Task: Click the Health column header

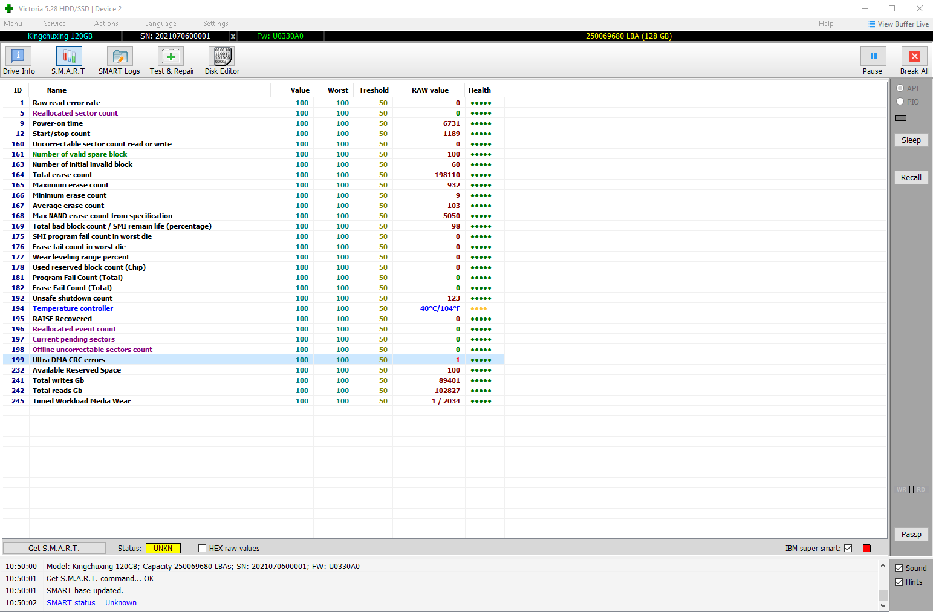Action: 480,90
